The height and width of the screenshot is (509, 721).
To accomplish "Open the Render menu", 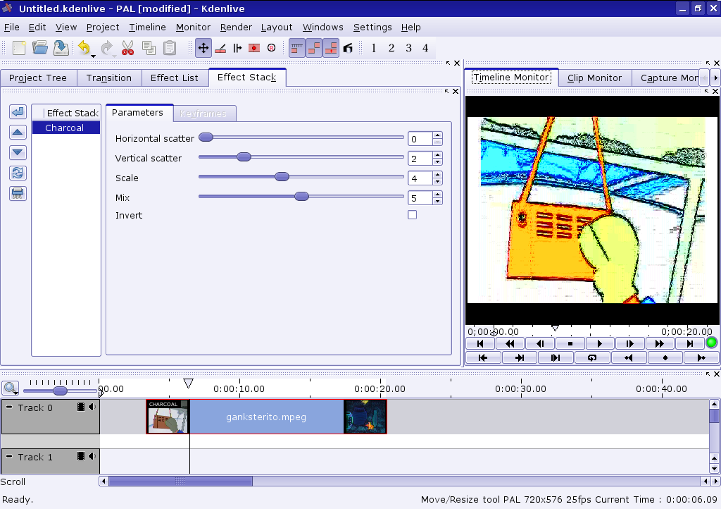I will pos(236,27).
